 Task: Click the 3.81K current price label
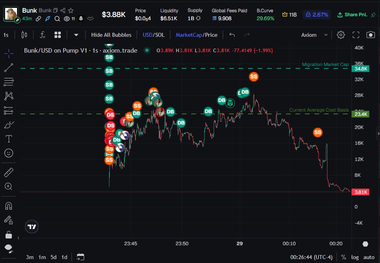tap(361, 192)
